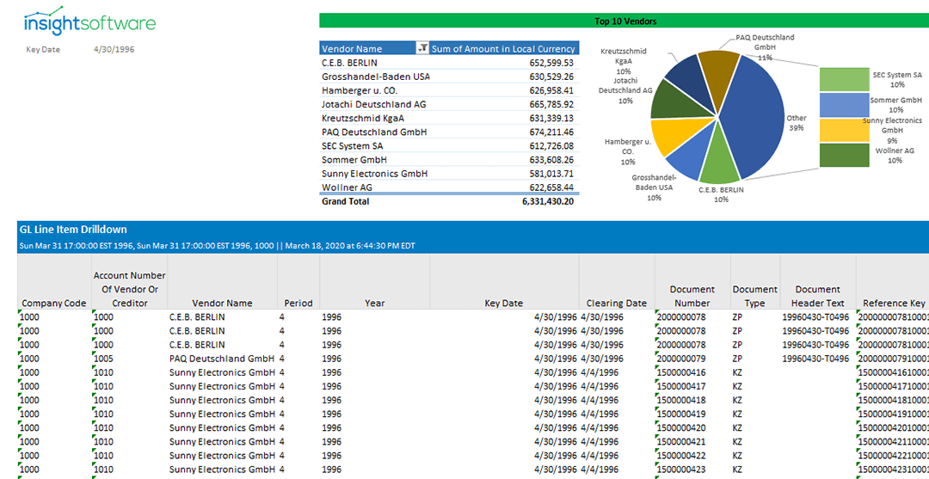Click document number 1500000416

click(680, 372)
